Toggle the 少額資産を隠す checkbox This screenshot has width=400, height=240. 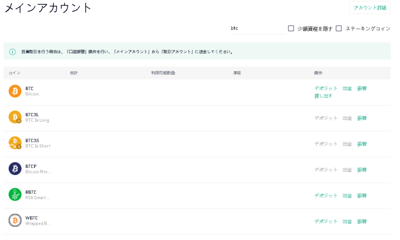[291, 29]
